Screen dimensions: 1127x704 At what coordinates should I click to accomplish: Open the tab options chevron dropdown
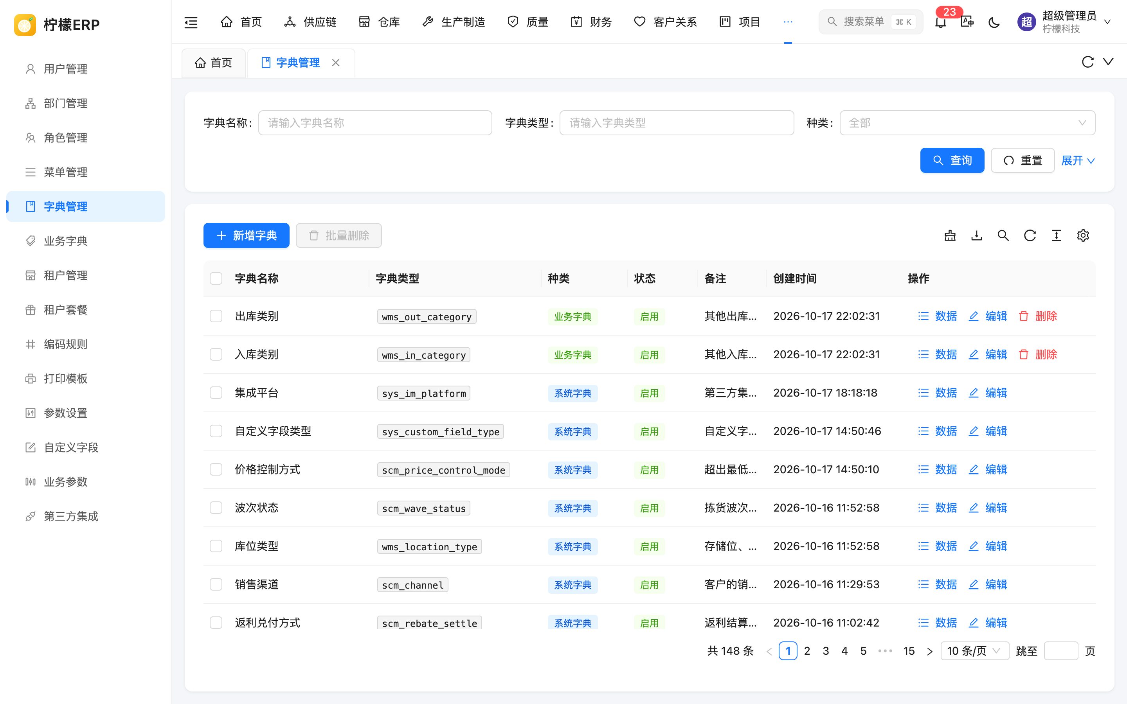point(1108,62)
